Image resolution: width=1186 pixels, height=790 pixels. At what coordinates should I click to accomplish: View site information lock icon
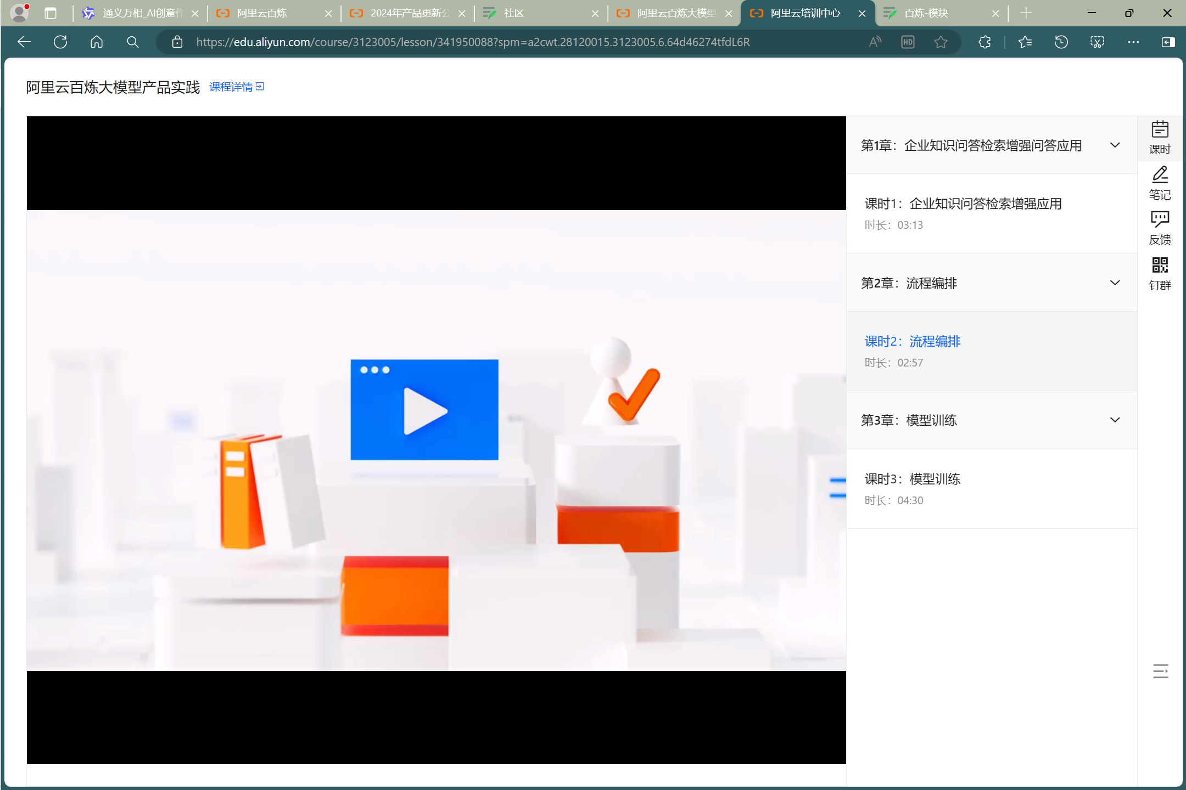tap(177, 42)
